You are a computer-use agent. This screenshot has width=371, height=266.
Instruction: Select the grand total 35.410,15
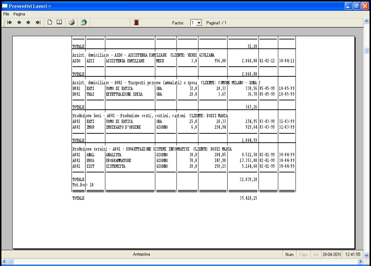(x=248, y=198)
